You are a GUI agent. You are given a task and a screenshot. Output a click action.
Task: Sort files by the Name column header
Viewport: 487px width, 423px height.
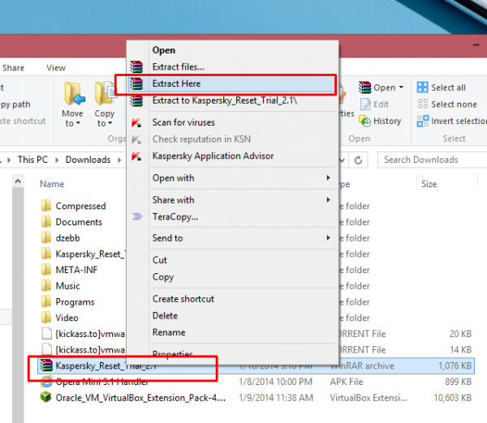pyautogui.click(x=52, y=184)
